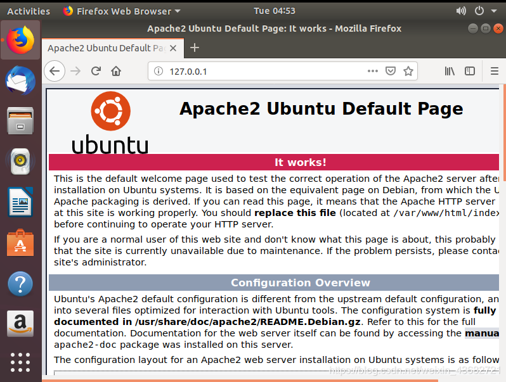Go to the Firefox home page

(x=116, y=71)
